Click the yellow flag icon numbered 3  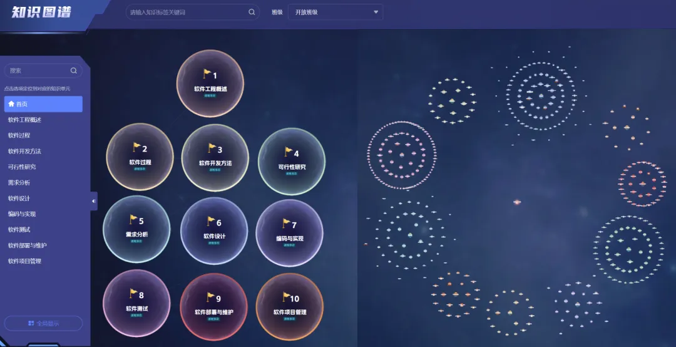[212, 148]
